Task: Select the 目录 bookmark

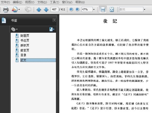Action: 23,55
